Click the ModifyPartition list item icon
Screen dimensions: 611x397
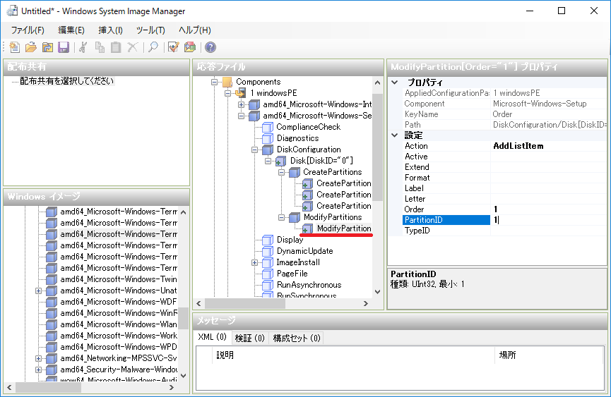(x=307, y=228)
